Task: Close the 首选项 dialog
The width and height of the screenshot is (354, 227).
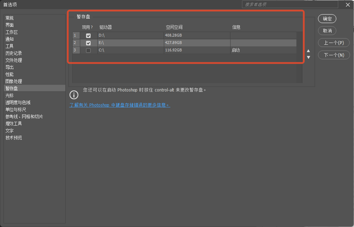Action: 348,5
